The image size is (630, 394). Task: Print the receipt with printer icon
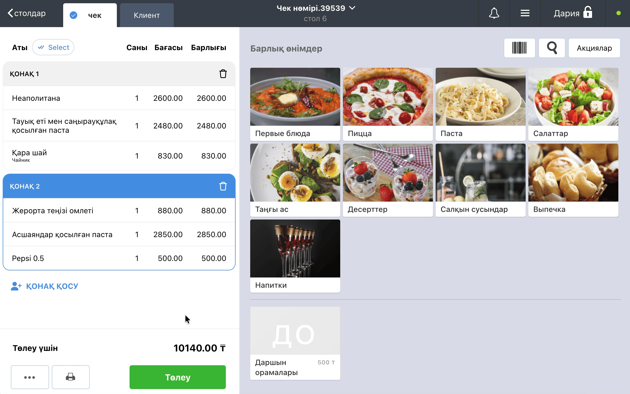click(x=70, y=377)
